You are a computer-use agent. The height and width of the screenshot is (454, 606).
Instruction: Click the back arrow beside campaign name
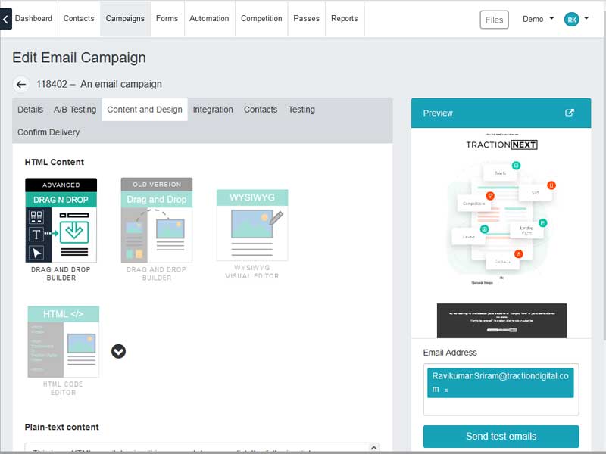(x=21, y=85)
